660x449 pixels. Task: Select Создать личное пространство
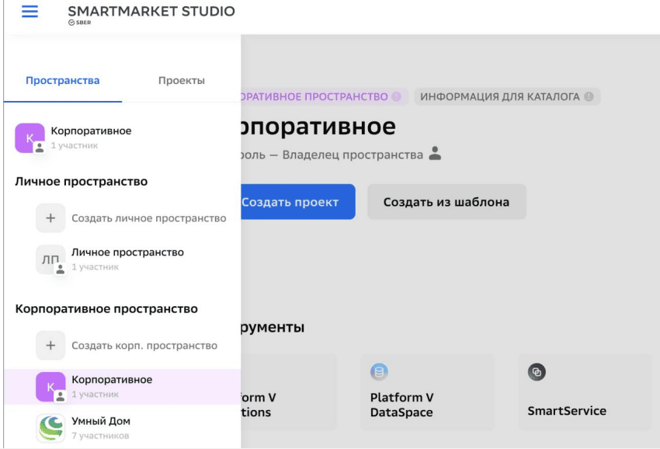(148, 218)
